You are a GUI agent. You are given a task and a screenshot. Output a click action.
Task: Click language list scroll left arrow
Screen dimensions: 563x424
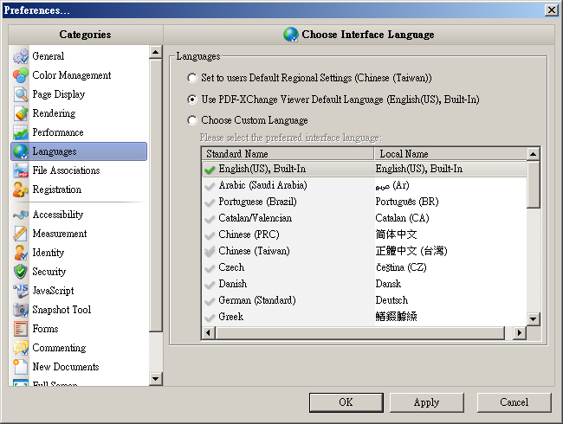pyautogui.click(x=208, y=332)
